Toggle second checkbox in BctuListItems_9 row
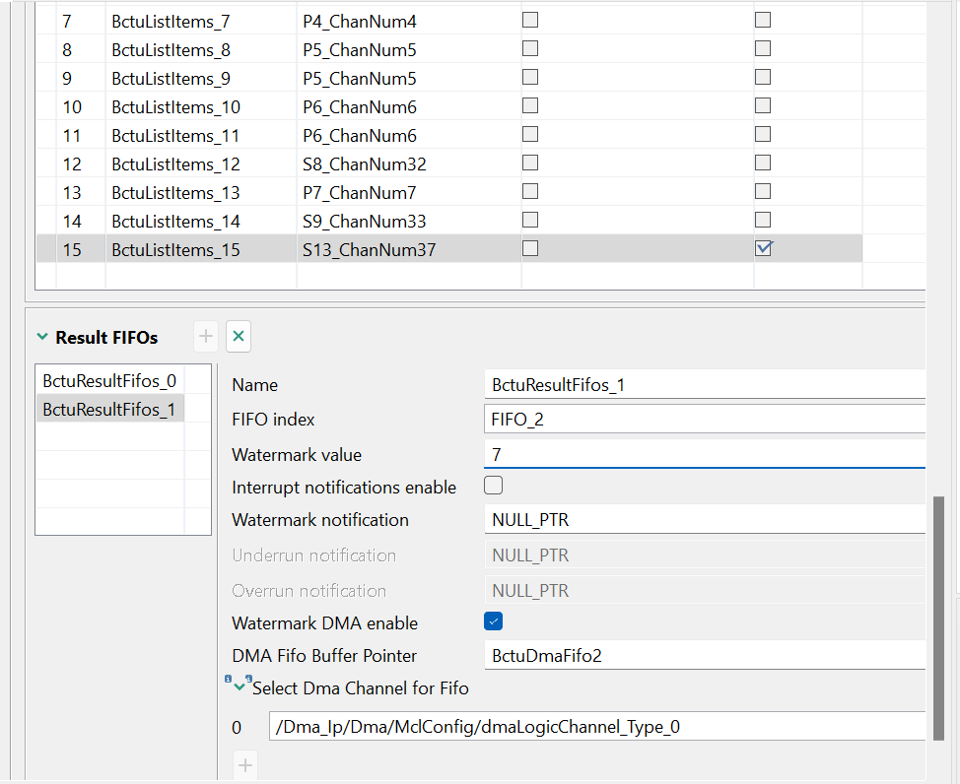Screen dimensions: 960x784 pos(763,77)
